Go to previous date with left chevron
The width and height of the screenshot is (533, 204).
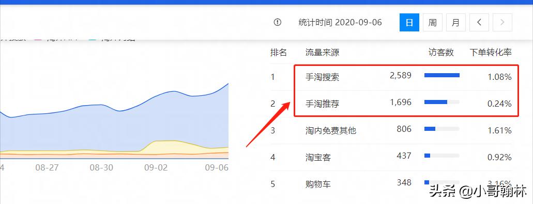[x=479, y=22]
